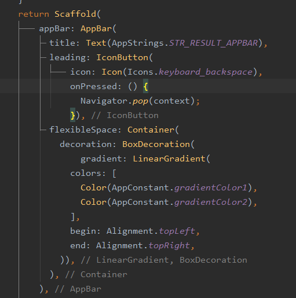Click 'colors:' parameter name
The height and width of the screenshot is (298, 296).
(88, 173)
